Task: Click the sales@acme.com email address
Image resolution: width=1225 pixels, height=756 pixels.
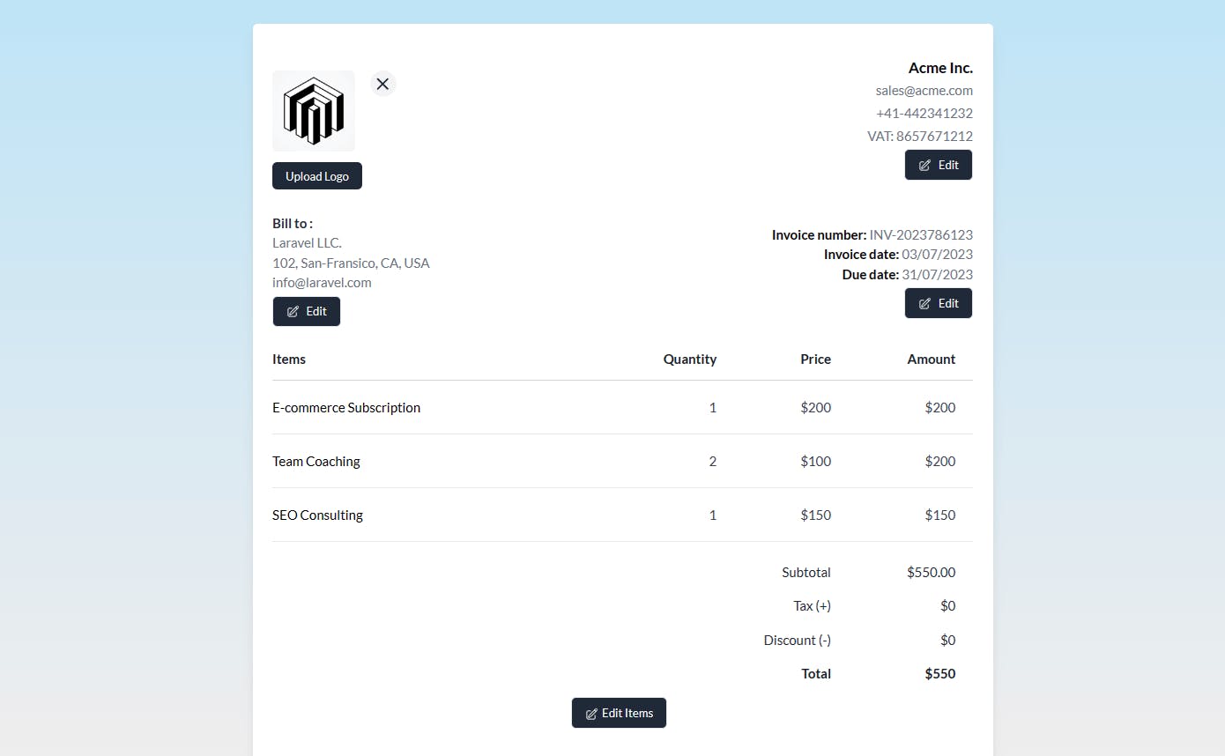Action: [x=924, y=90]
